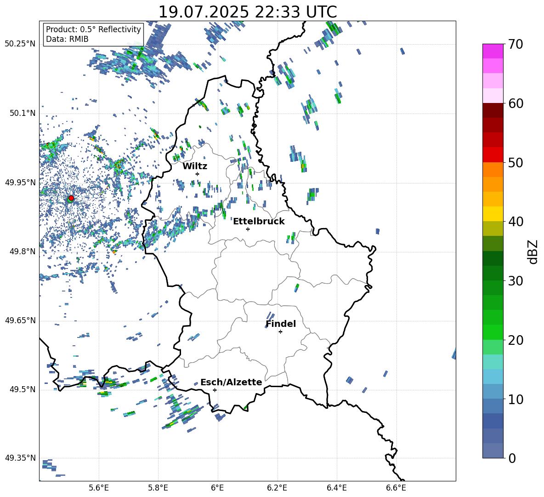
Task: Click the 30 tick on colorbar
Action: [516, 281]
